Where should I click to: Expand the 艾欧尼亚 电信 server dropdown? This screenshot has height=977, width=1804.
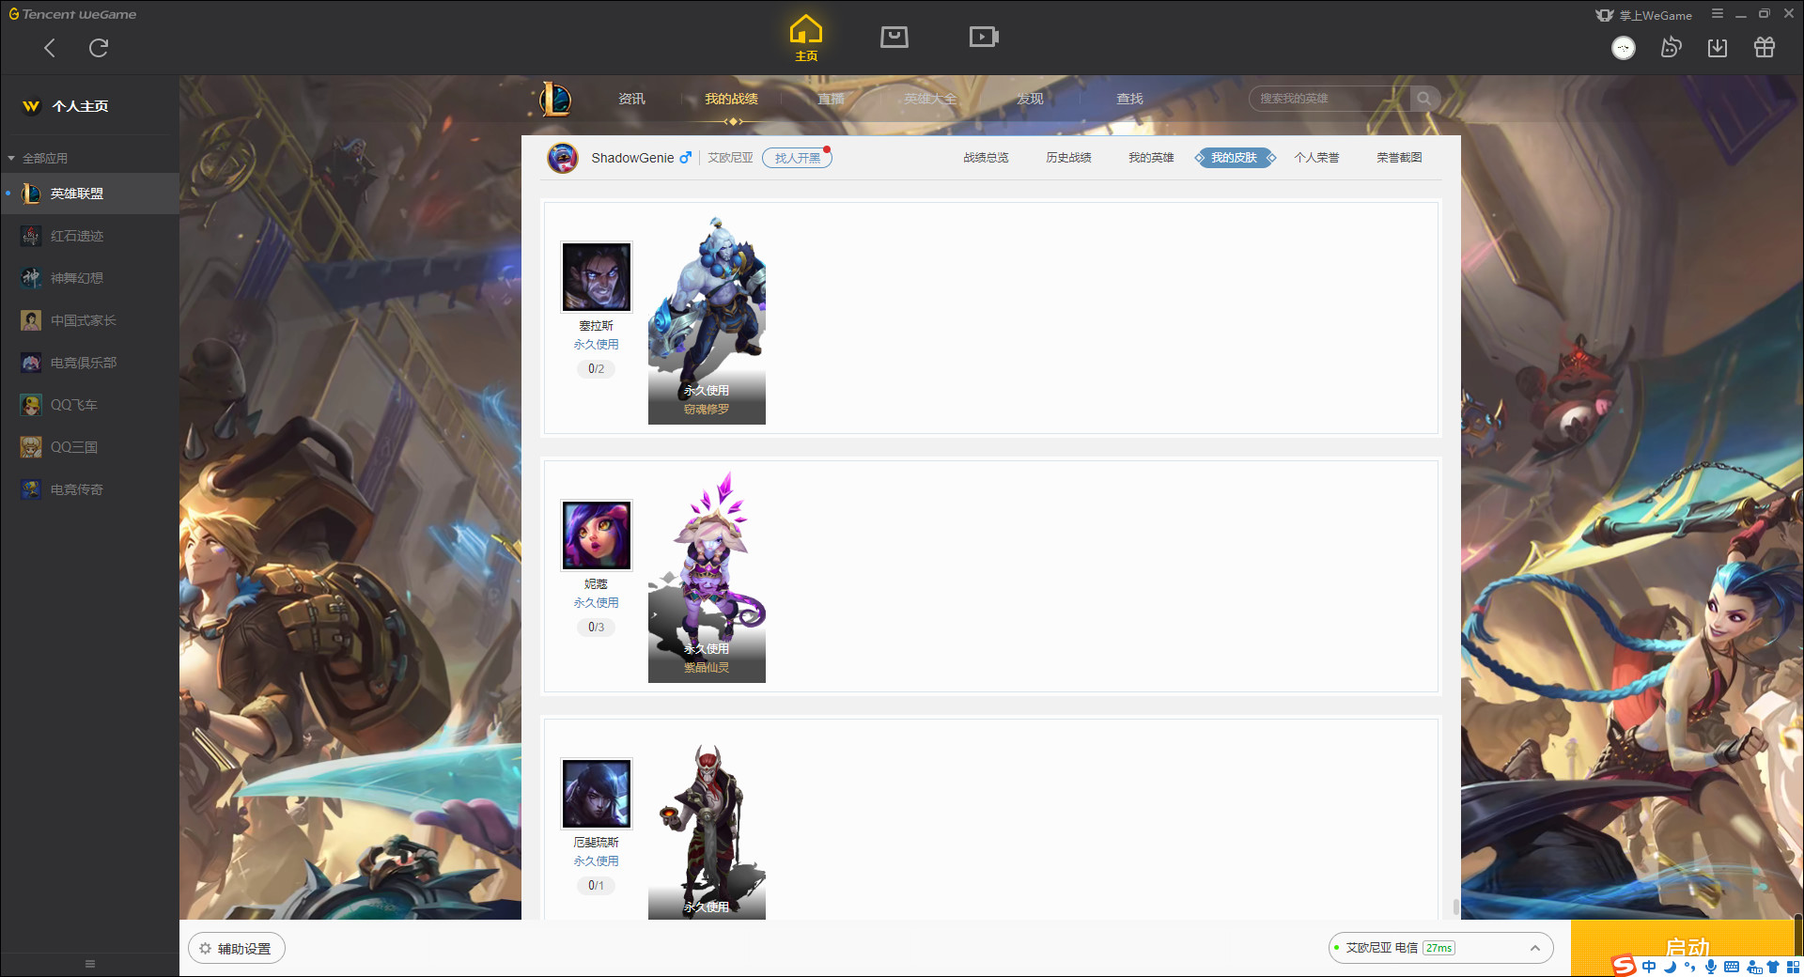coord(1440,948)
